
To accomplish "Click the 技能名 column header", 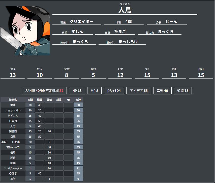I will [13, 100].
